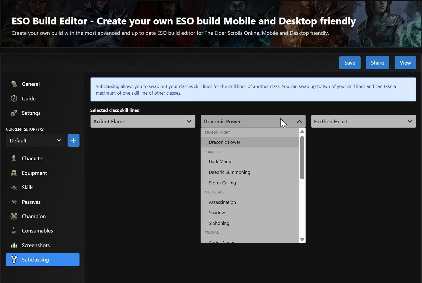422x283 pixels.
Task: Select Shadow skill line option
Action: pos(250,213)
